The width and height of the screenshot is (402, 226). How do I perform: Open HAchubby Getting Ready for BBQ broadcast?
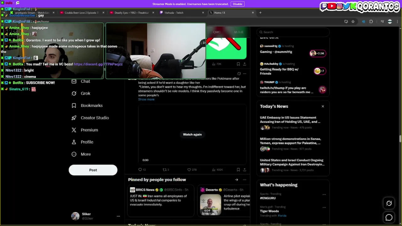tap(293, 69)
